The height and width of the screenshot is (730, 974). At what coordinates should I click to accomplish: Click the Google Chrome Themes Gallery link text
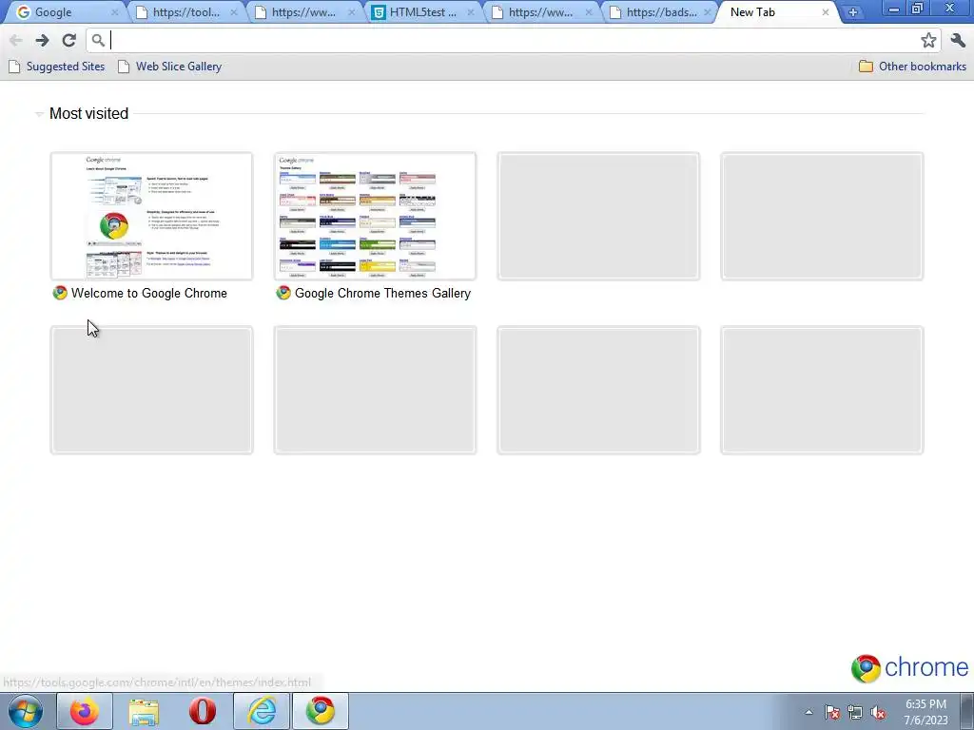pos(382,293)
